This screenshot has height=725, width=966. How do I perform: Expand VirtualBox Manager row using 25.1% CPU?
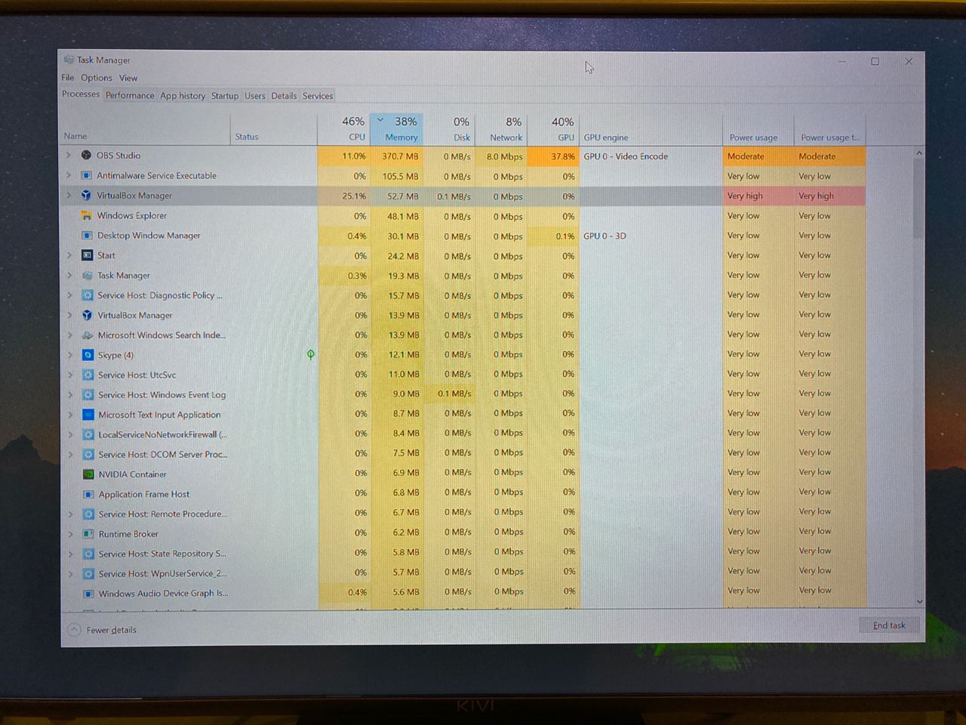click(69, 195)
